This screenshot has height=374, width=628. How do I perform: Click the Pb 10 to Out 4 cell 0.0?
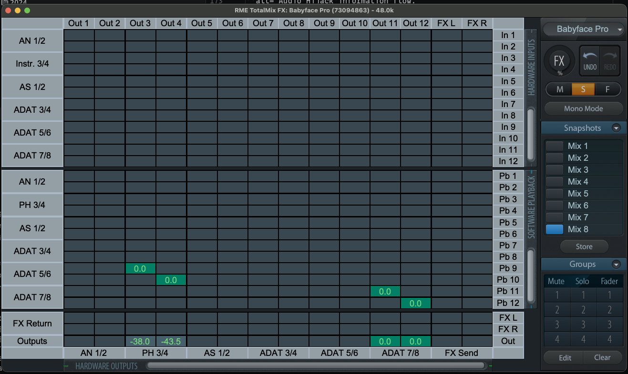tap(171, 280)
